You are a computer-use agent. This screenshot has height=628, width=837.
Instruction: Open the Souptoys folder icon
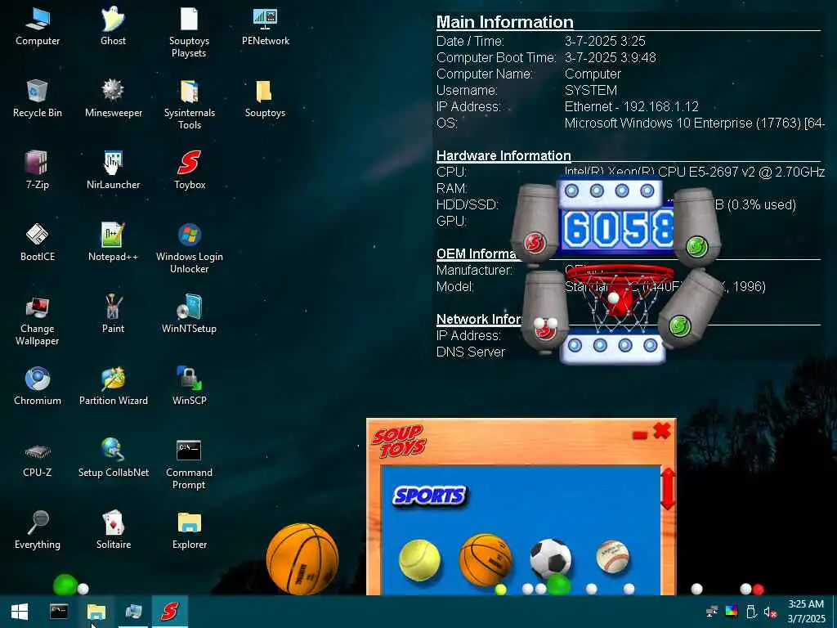(266, 99)
